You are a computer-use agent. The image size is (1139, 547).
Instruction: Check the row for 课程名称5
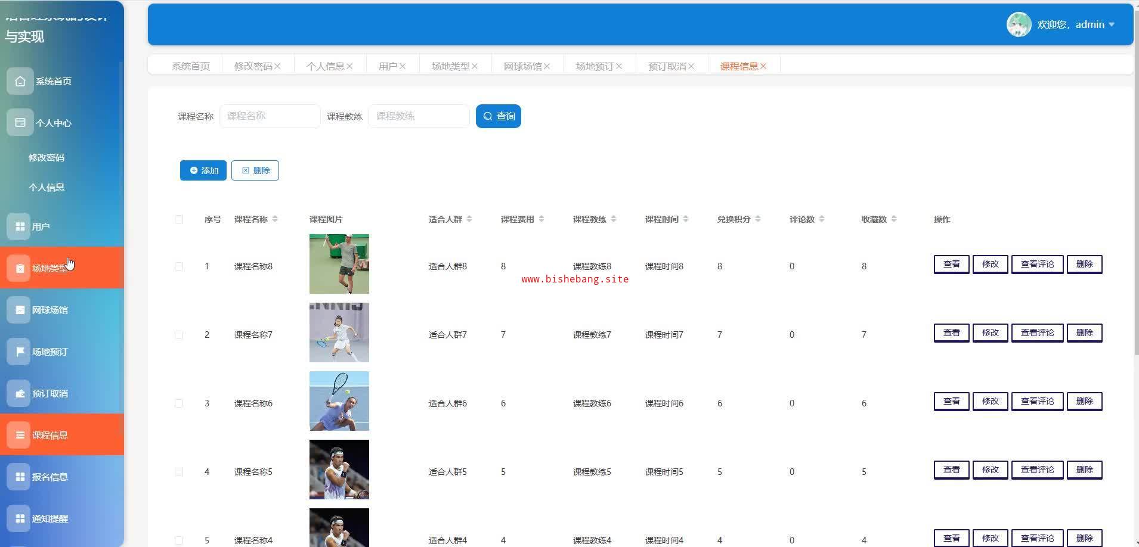point(179,472)
